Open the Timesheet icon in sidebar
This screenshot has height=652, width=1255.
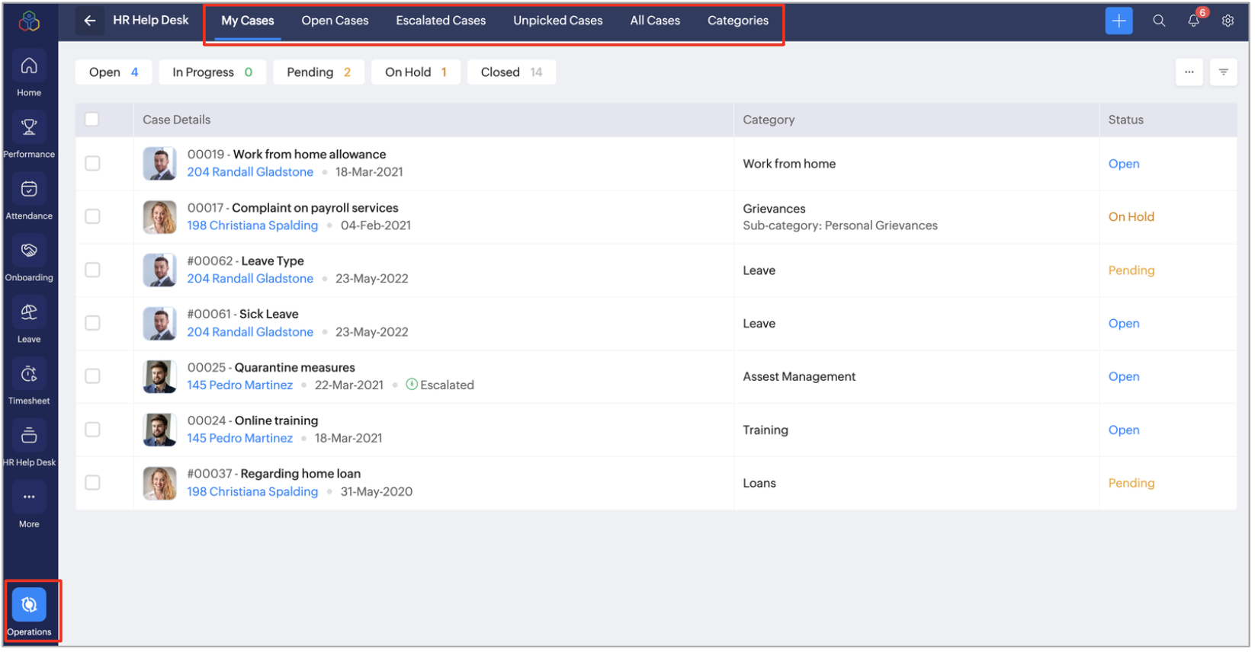pyautogui.click(x=29, y=375)
